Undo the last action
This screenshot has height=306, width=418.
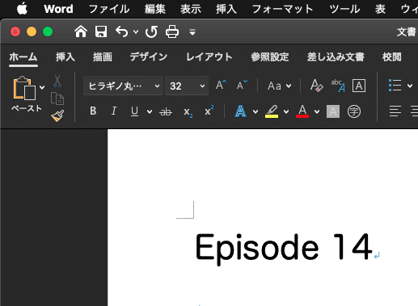(x=121, y=31)
